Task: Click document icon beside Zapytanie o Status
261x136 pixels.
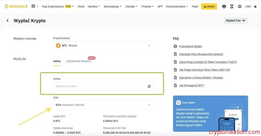Action: pyautogui.click(x=175, y=78)
